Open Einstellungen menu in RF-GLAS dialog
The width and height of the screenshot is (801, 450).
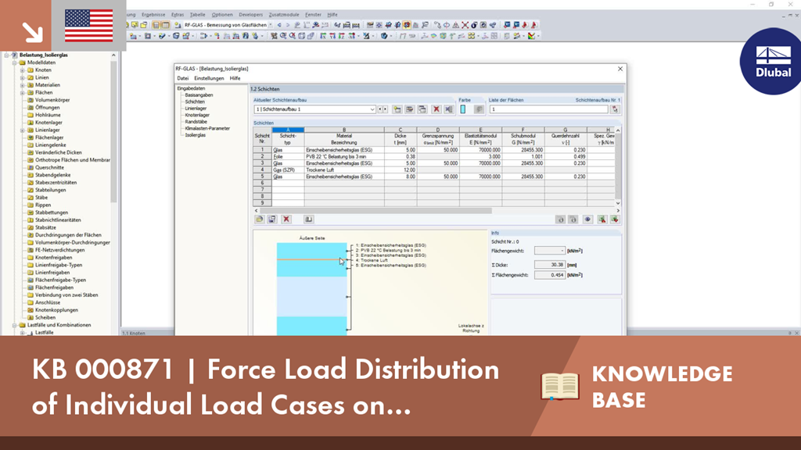tap(209, 79)
